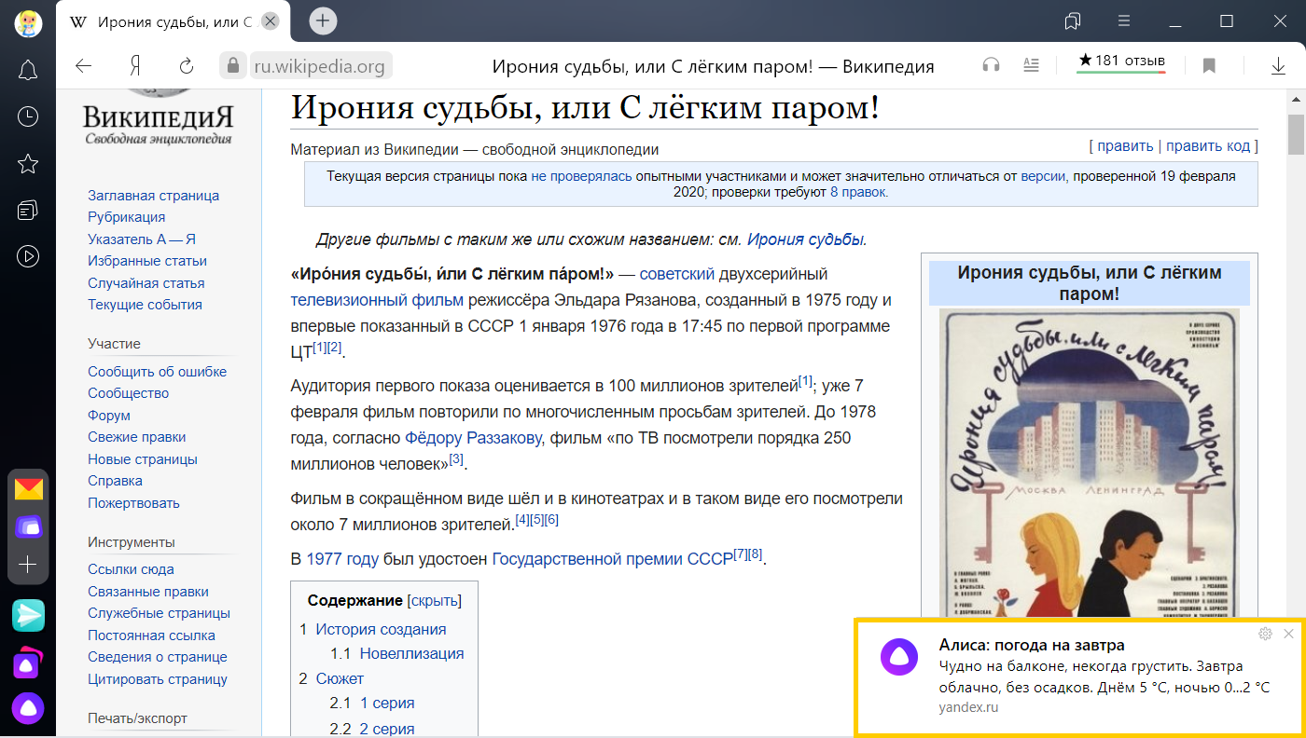Image resolution: width=1306 pixels, height=738 pixels.
Task: Open the downloads arrow icon
Action: (1278, 65)
